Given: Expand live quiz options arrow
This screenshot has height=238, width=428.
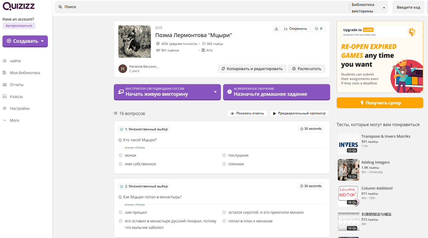Looking at the screenshot, I should tap(215, 92).
